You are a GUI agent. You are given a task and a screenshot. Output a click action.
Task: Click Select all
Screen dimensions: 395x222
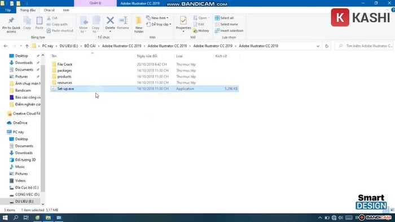(224, 18)
